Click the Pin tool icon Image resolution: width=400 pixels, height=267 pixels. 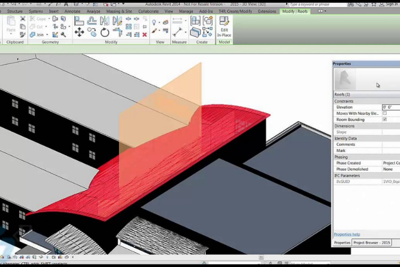click(x=145, y=27)
